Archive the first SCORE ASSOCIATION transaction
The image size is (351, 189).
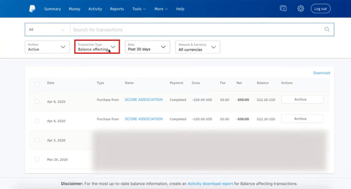pos(302,100)
